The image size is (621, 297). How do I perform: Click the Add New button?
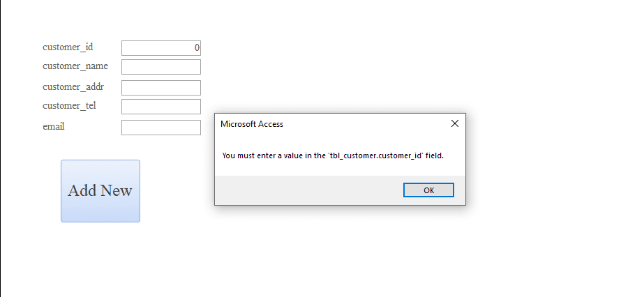click(x=100, y=191)
